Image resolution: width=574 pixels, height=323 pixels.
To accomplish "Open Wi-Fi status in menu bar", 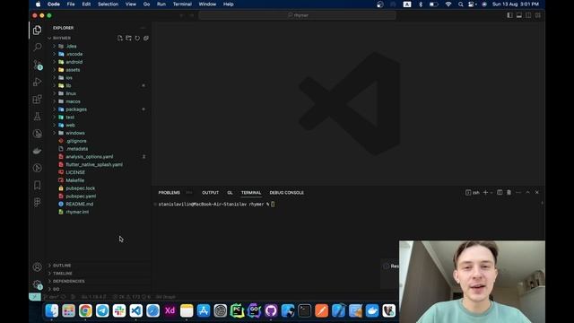I will (x=448, y=4).
